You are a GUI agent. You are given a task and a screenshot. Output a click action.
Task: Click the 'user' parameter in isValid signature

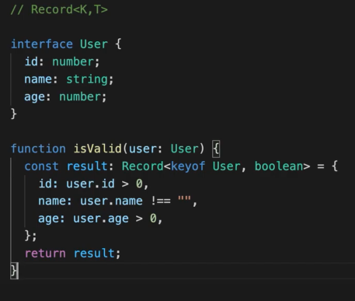[x=142, y=149]
